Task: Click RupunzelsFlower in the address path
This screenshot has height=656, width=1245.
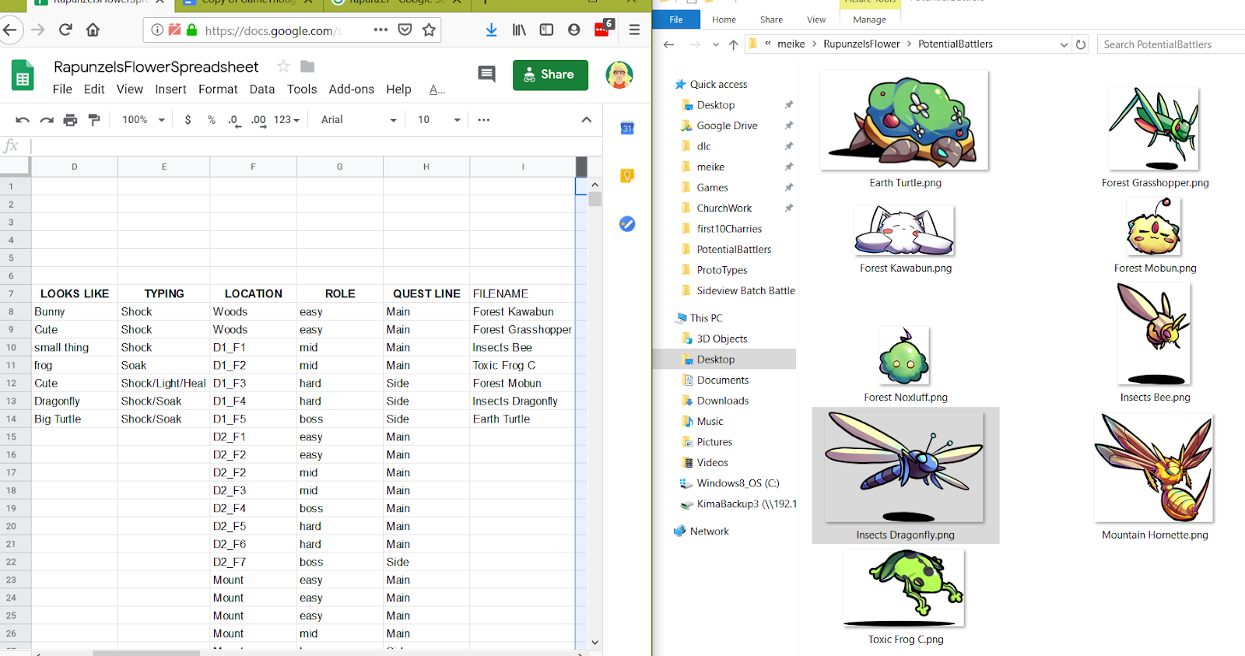Action: coord(861,44)
